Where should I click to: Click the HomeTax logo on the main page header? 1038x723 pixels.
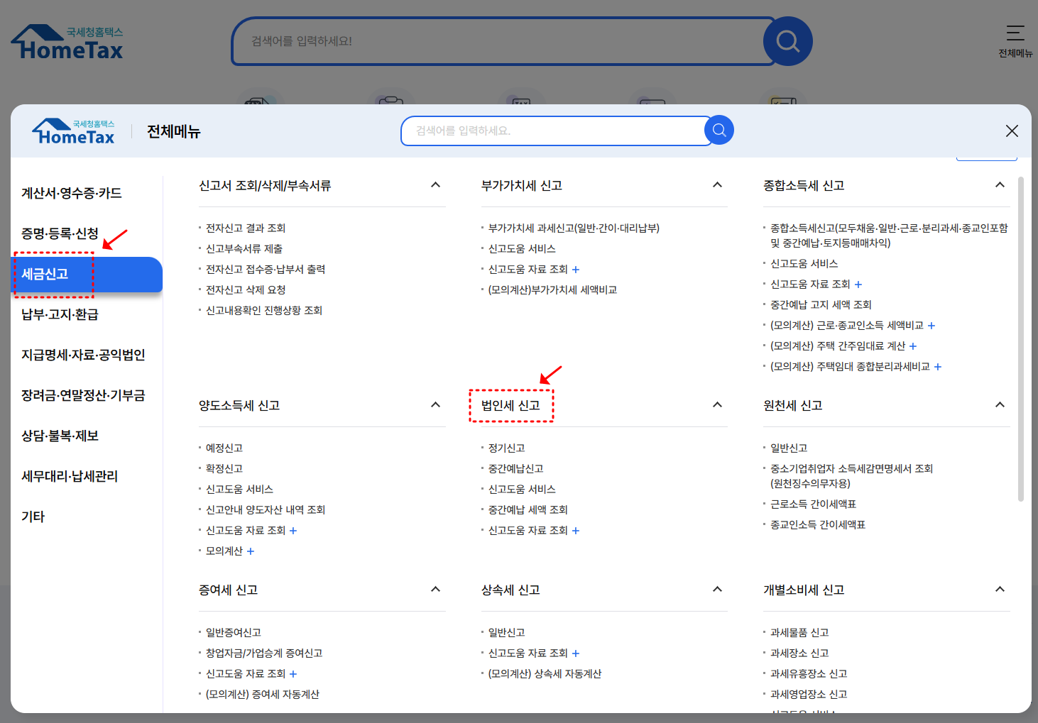click(x=66, y=41)
